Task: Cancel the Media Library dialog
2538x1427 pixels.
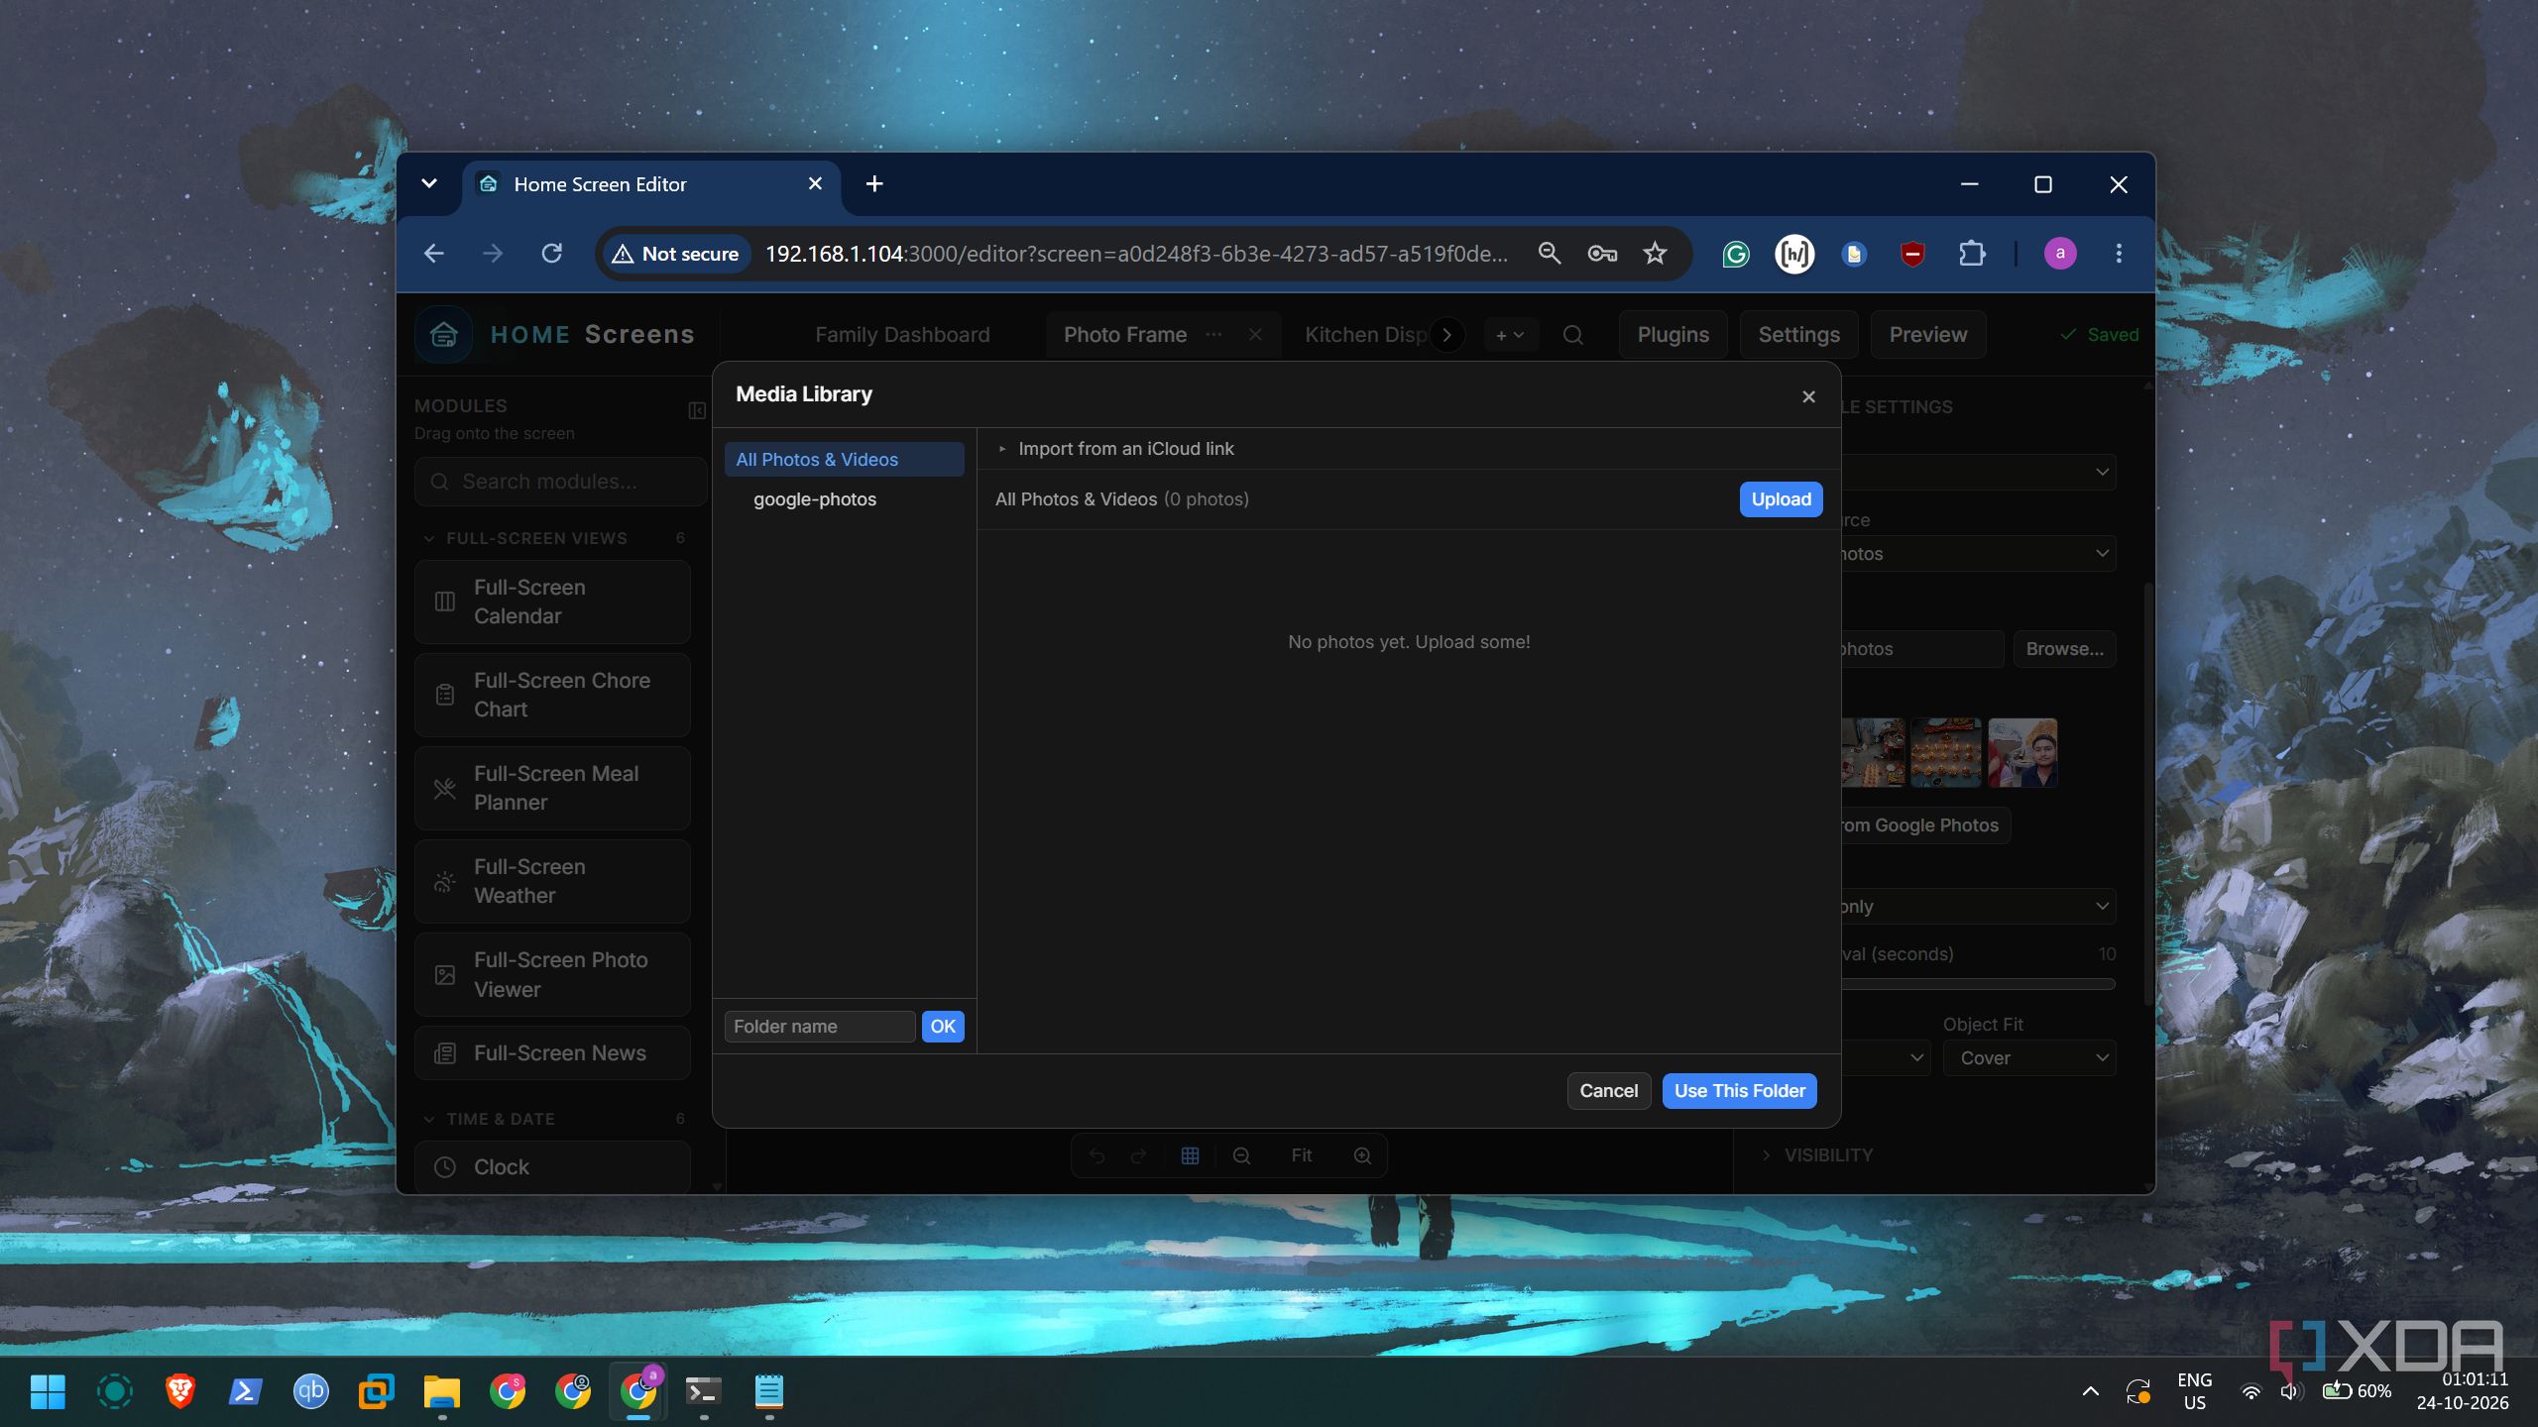Action: click(1608, 1091)
